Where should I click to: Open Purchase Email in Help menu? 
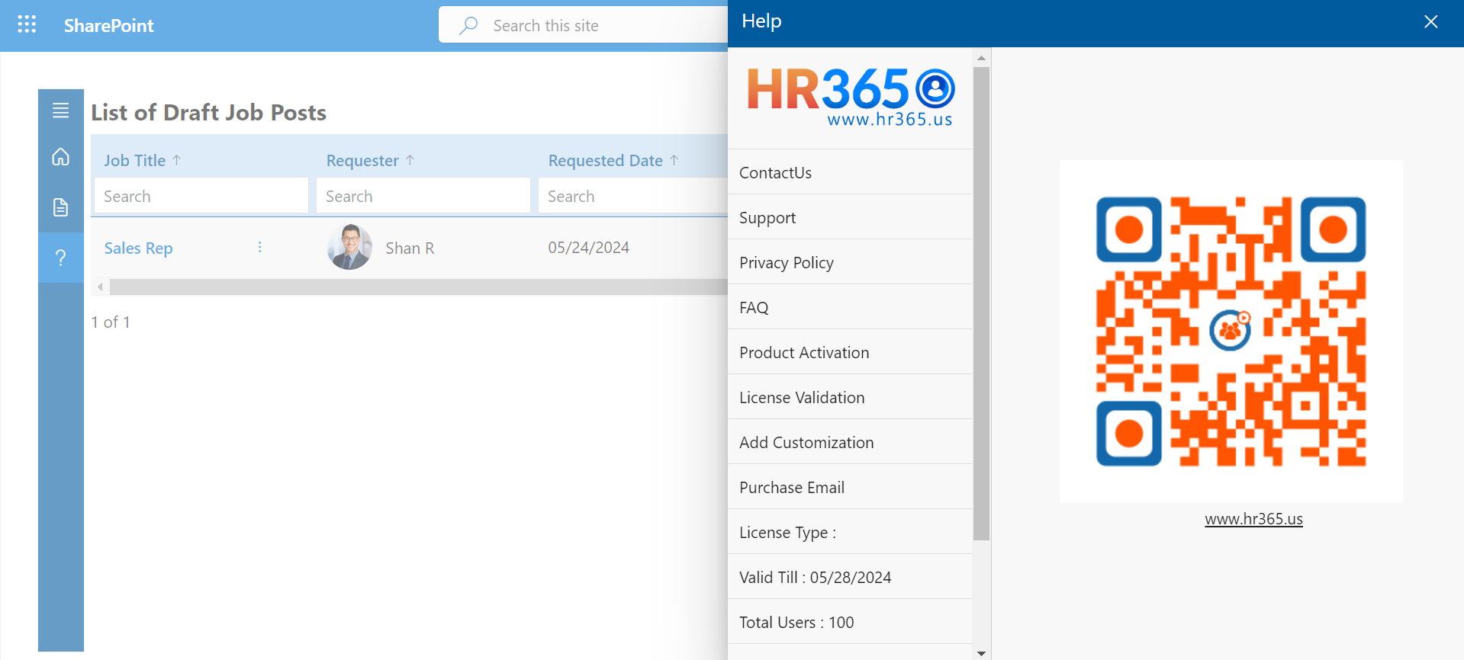(x=850, y=487)
